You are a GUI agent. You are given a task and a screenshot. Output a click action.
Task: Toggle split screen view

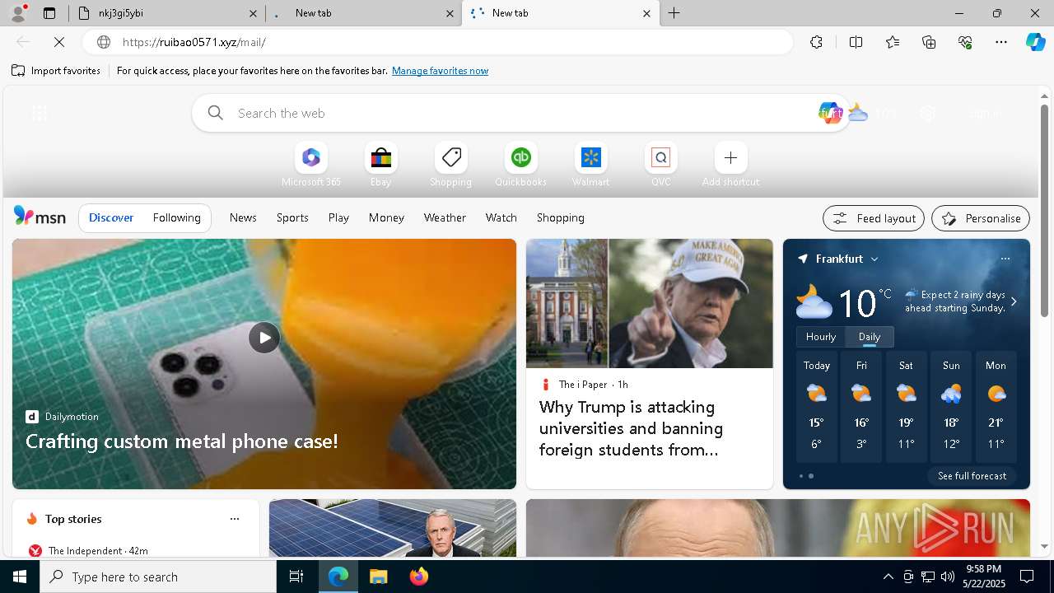[856, 42]
